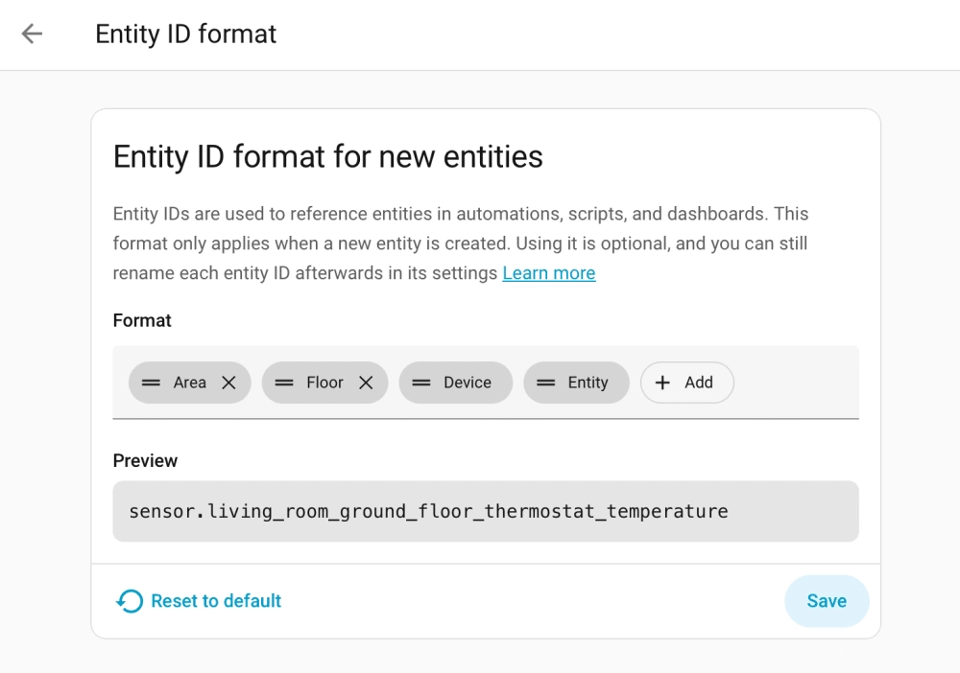960x673 pixels.
Task: Click the plus icon in Add chip
Action: point(662,383)
